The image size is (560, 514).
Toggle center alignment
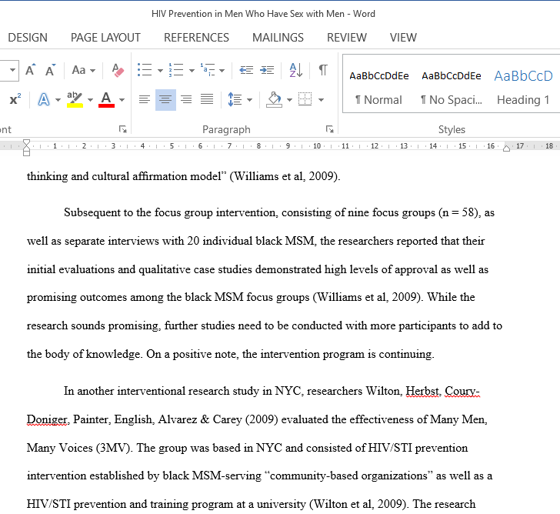pos(165,100)
